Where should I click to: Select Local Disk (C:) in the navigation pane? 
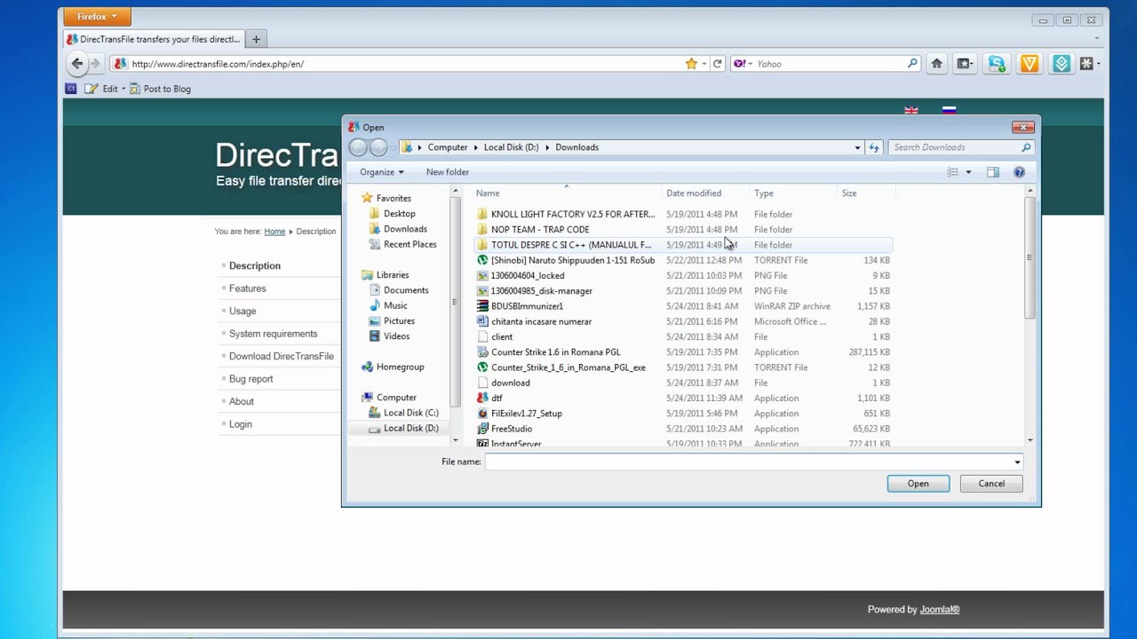pyautogui.click(x=410, y=413)
